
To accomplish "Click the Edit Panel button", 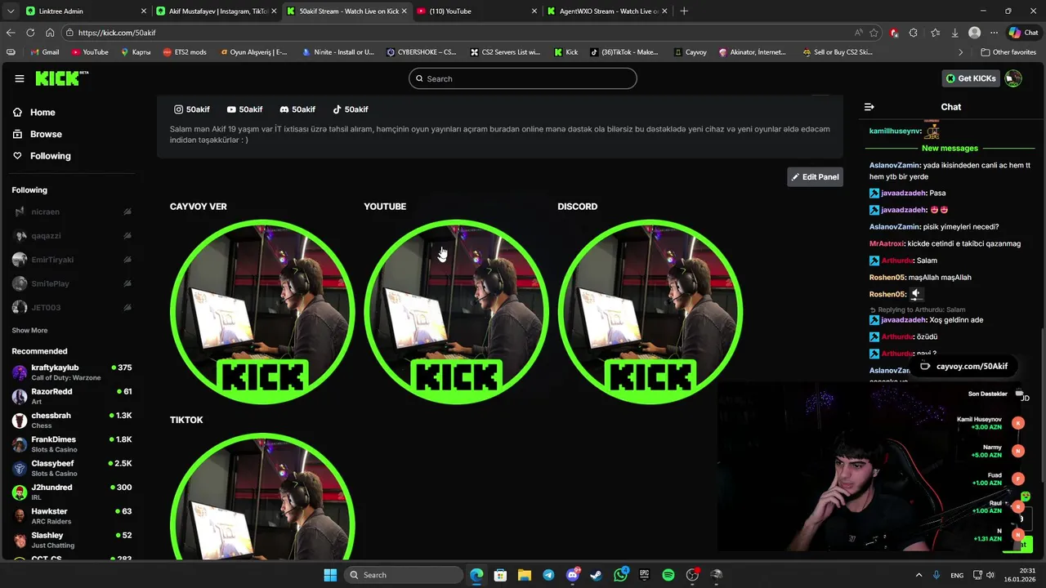I will (815, 176).
